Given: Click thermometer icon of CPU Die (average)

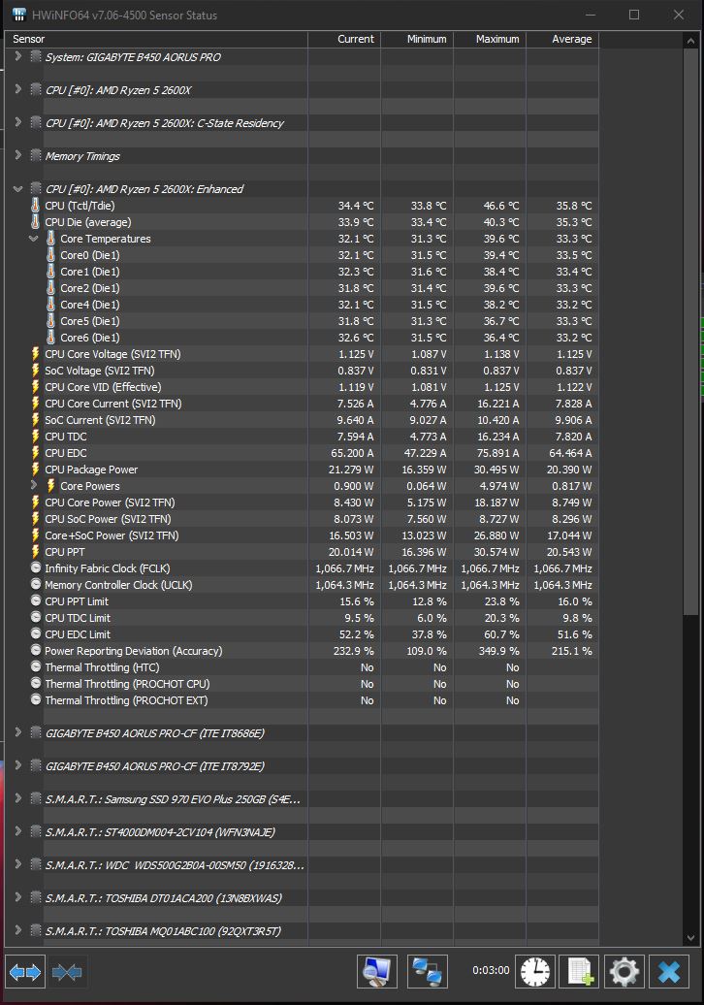Looking at the screenshot, I should pos(35,222).
